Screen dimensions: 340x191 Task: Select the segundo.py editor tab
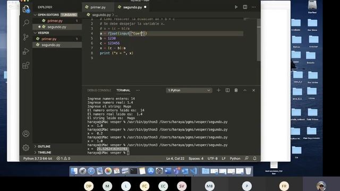(132, 7)
